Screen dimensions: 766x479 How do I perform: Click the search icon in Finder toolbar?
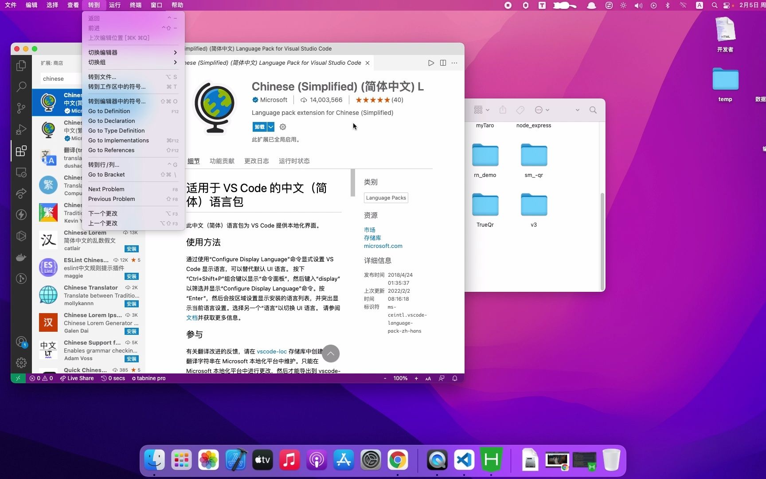tap(593, 110)
